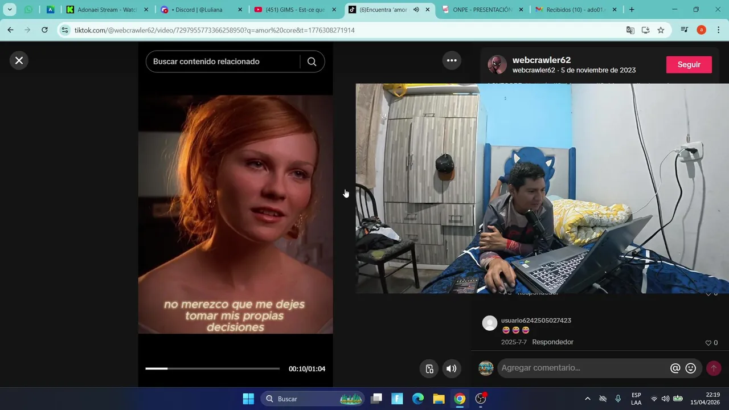This screenshot has height=410, width=729.
Task: Go forward in browser history
Action: (x=27, y=30)
